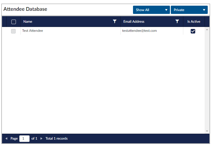The height and width of the screenshot is (149, 212).
Task: Click the Is Active column header
Action: 194,22
